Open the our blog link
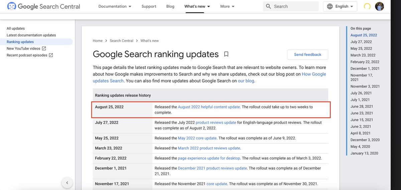Image resolution: width=401 pixels, height=190 pixels. point(246,81)
